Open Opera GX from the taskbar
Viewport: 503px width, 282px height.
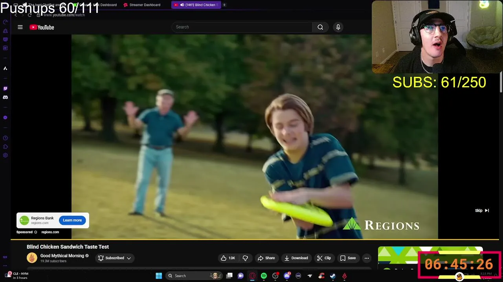[x=252, y=276]
